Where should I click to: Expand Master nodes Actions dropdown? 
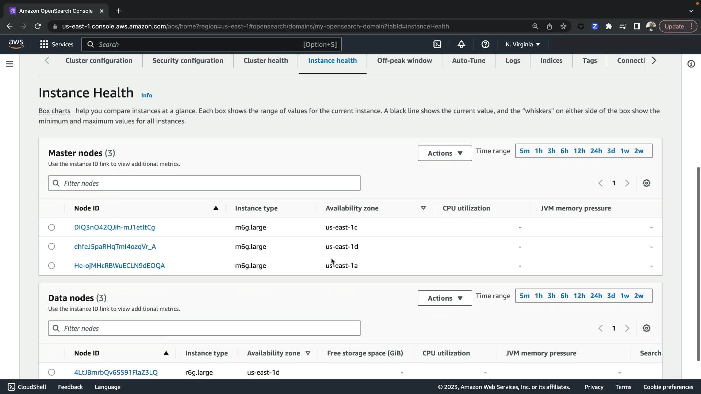pyautogui.click(x=444, y=153)
